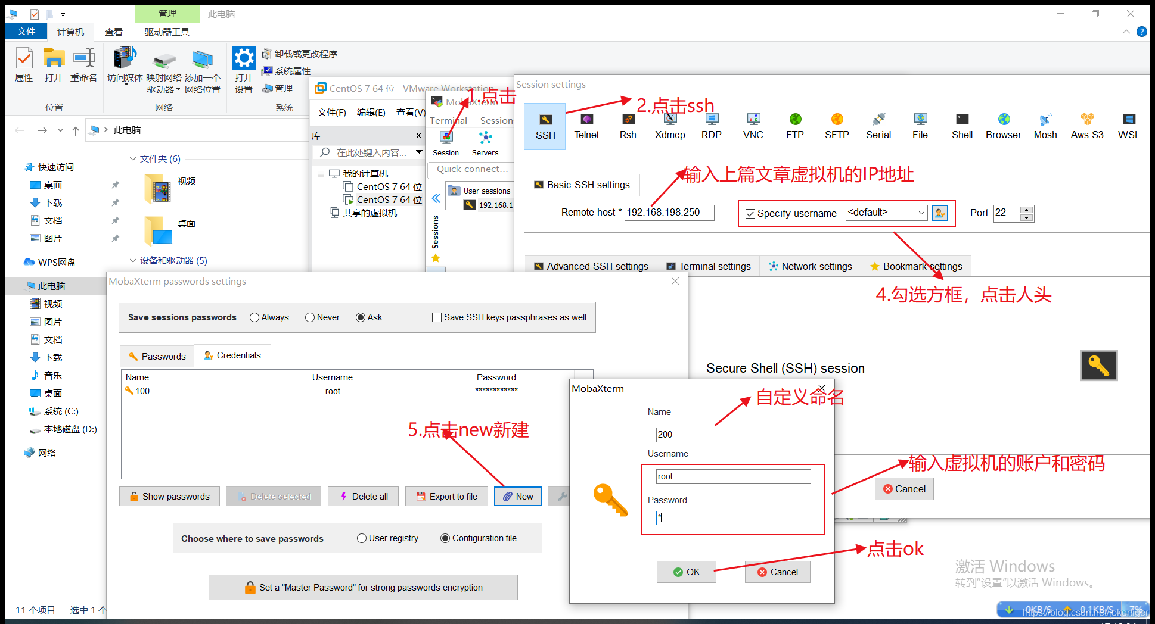Switch to the Passwords tab
The image size is (1155, 624).
[157, 356]
